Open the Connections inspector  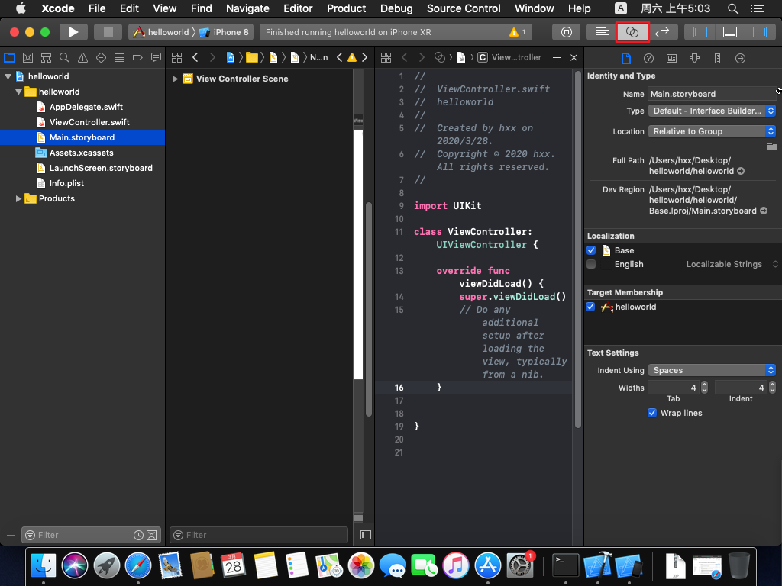pos(740,58)
